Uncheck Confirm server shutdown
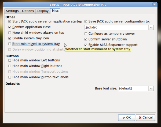This screenshot has height=127, width=161. click(86, 39)
